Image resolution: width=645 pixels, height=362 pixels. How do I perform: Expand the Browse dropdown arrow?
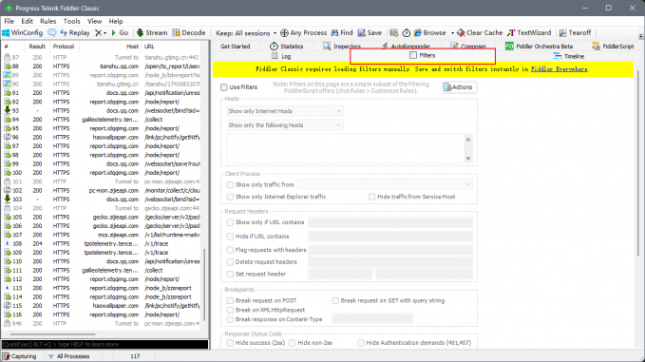pos(452,33)
